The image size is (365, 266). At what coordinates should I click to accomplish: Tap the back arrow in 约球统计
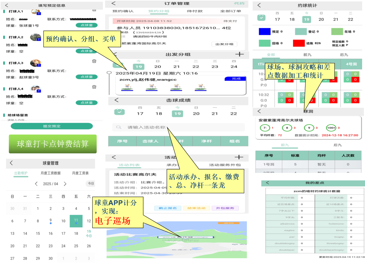point(259,5)
